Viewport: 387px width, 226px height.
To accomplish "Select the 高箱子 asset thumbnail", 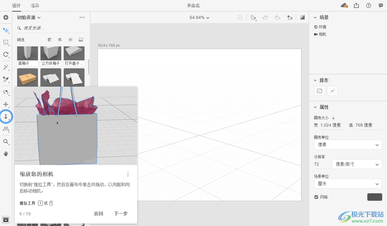I will [28, 56].
